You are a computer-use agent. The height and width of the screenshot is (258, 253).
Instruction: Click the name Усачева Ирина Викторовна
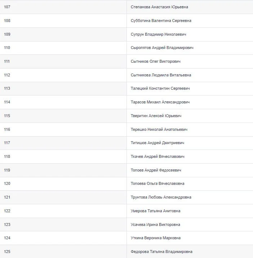155,224
